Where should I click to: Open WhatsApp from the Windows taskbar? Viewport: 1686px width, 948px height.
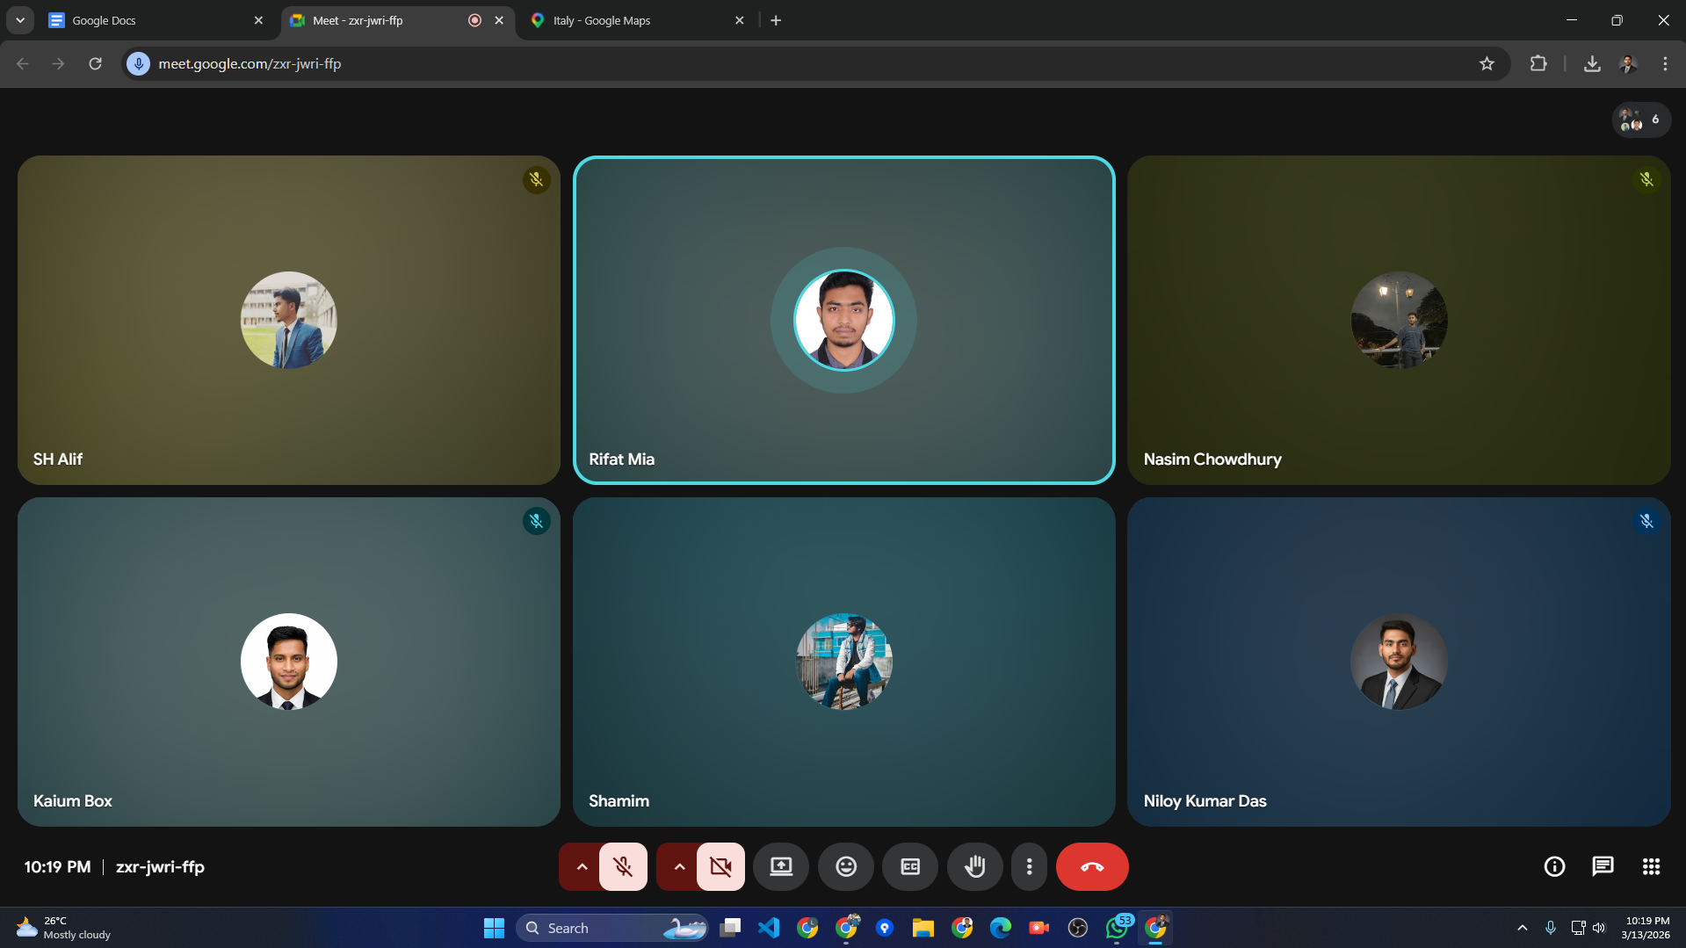(x=1117, y=928)
